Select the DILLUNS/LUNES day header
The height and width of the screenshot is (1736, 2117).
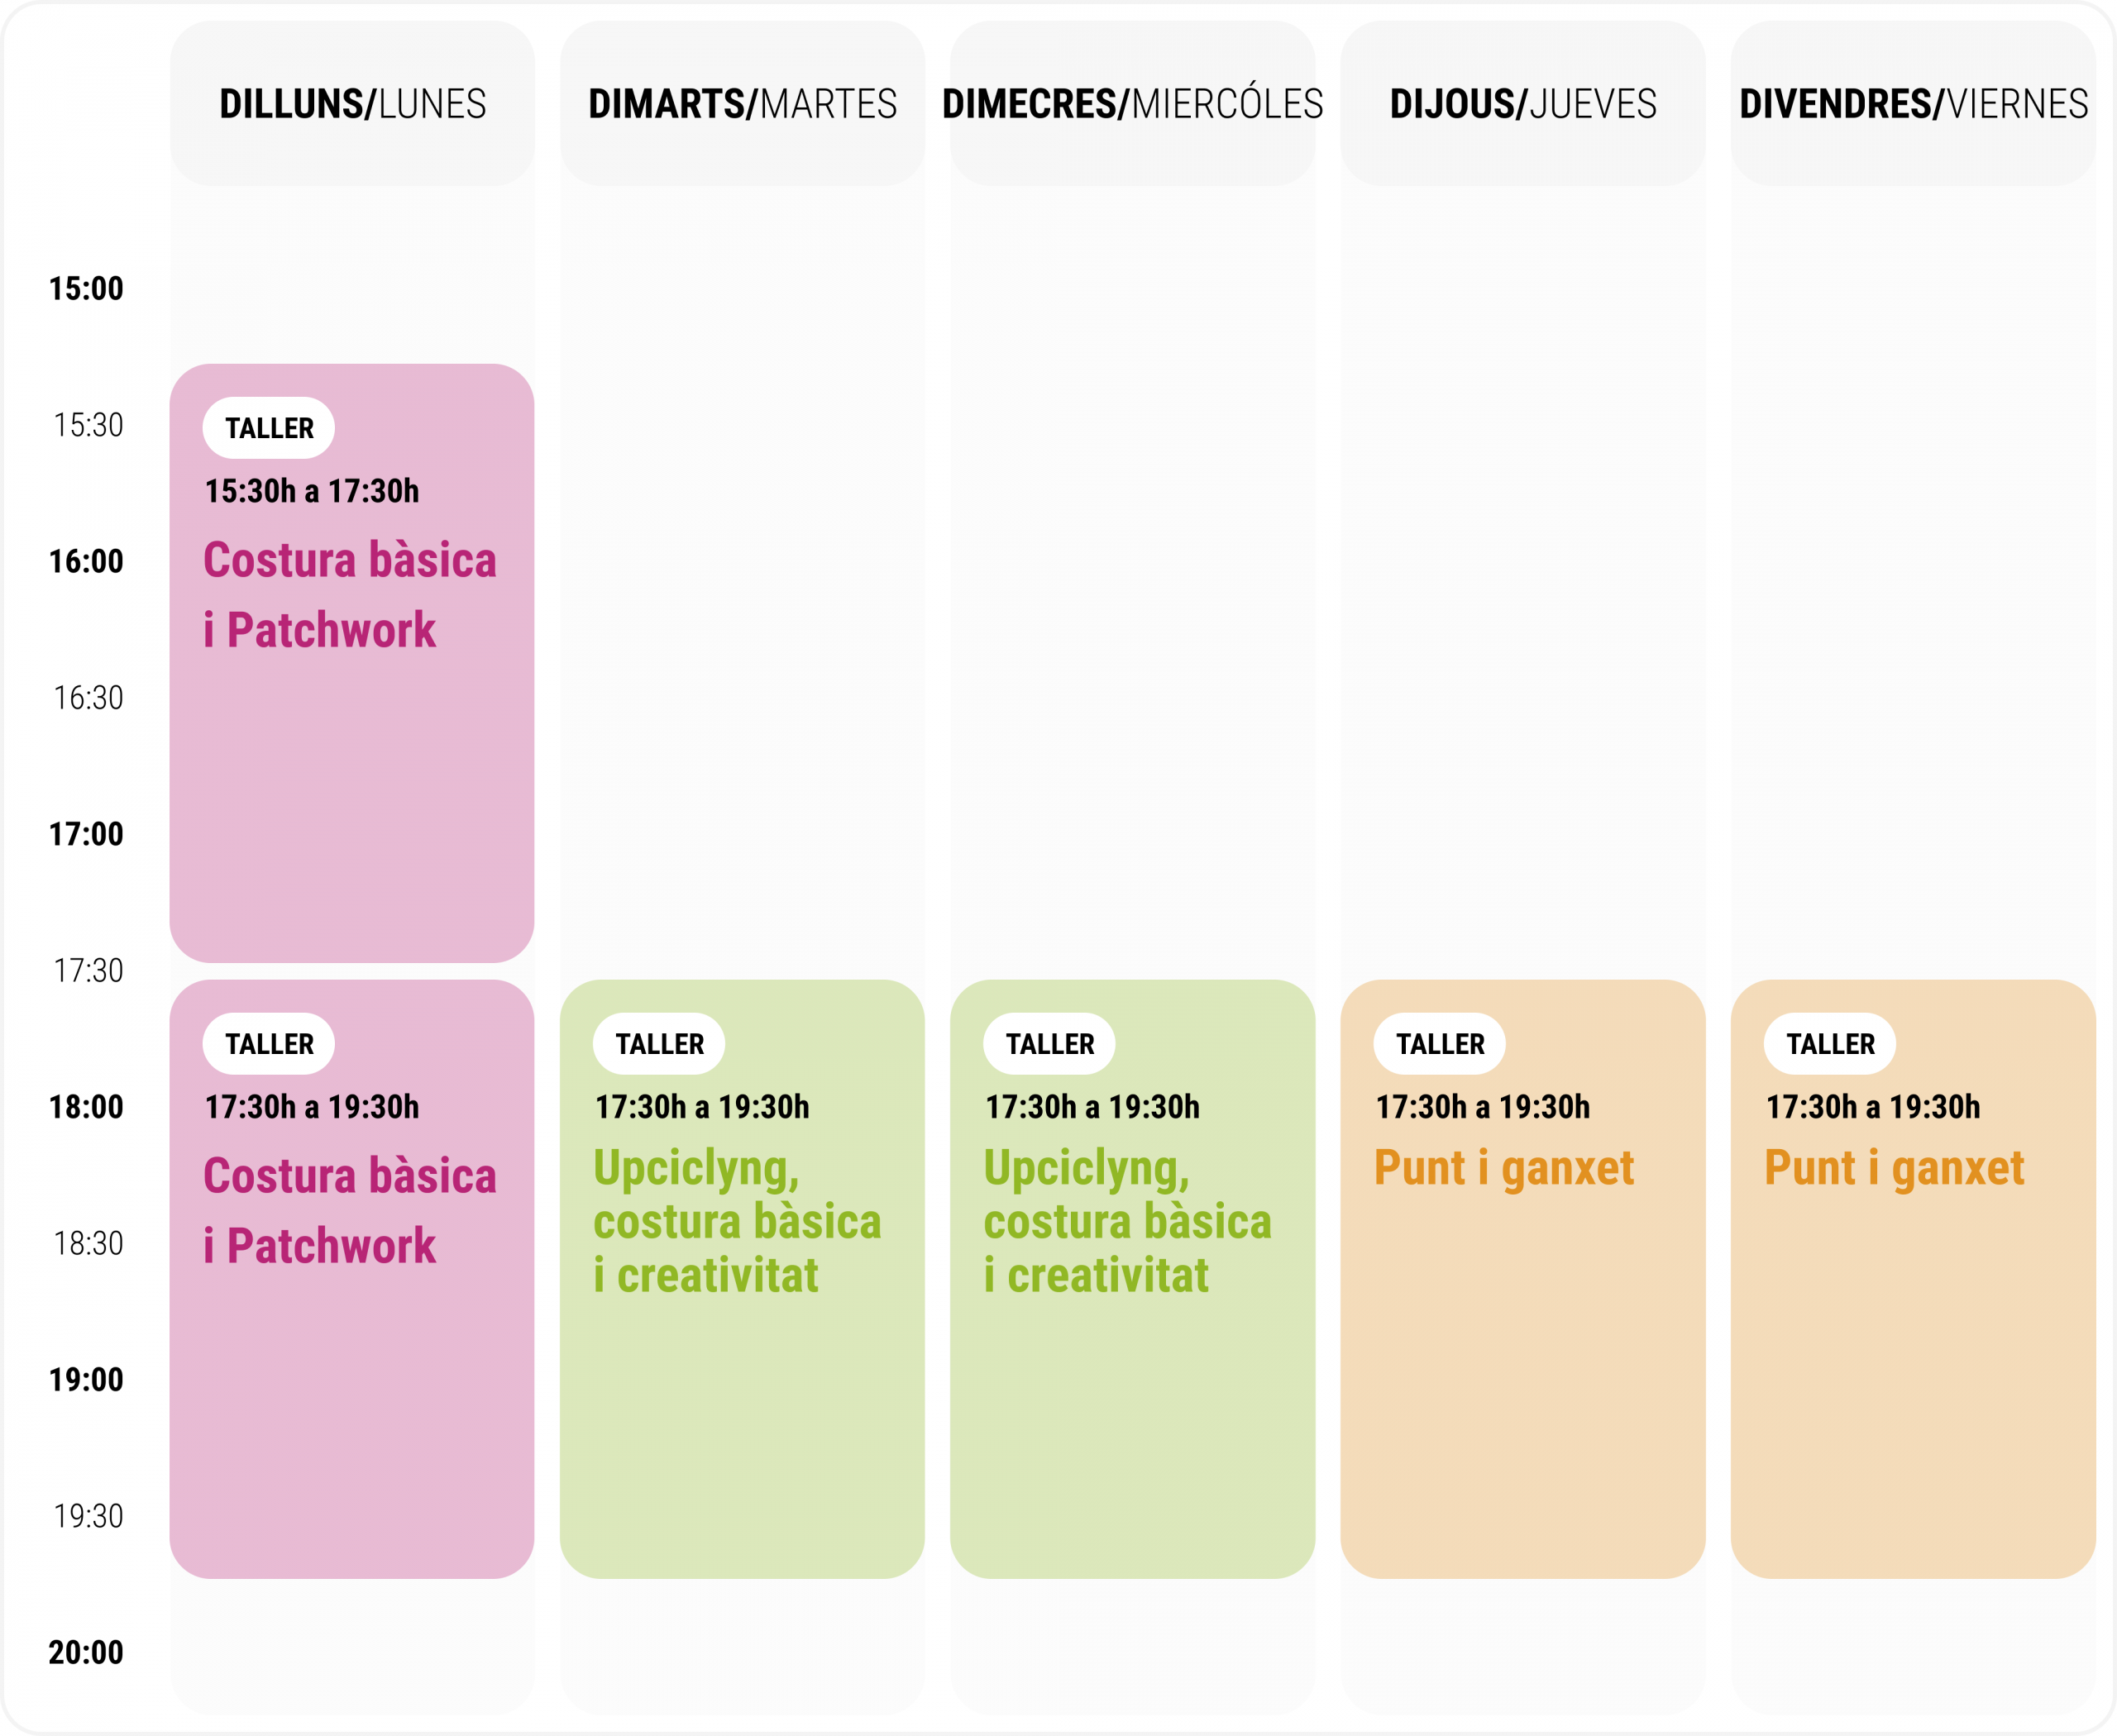[352, 104]
